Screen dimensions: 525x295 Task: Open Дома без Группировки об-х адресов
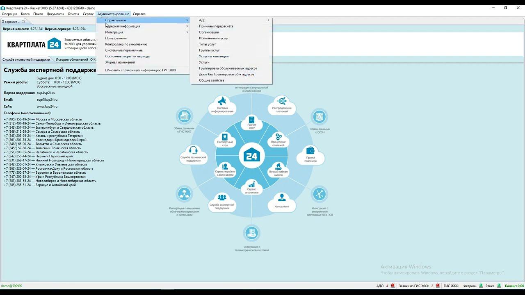[231, 74]
